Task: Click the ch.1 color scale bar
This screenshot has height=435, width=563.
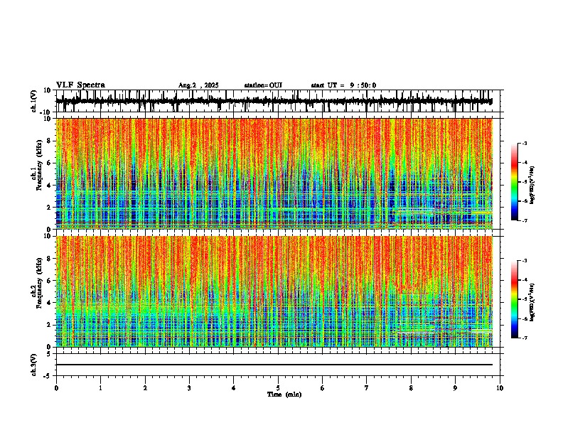Action: click(x=514, y=182)
